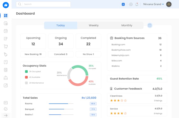The image size is (179, 118).
Task: Focus the Search input field
Action: [43, 4]
